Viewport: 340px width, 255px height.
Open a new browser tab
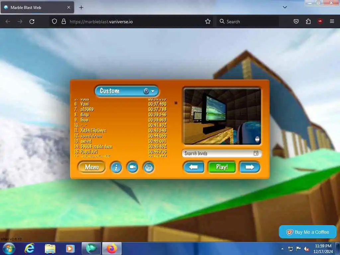click(x=81, y=8)
